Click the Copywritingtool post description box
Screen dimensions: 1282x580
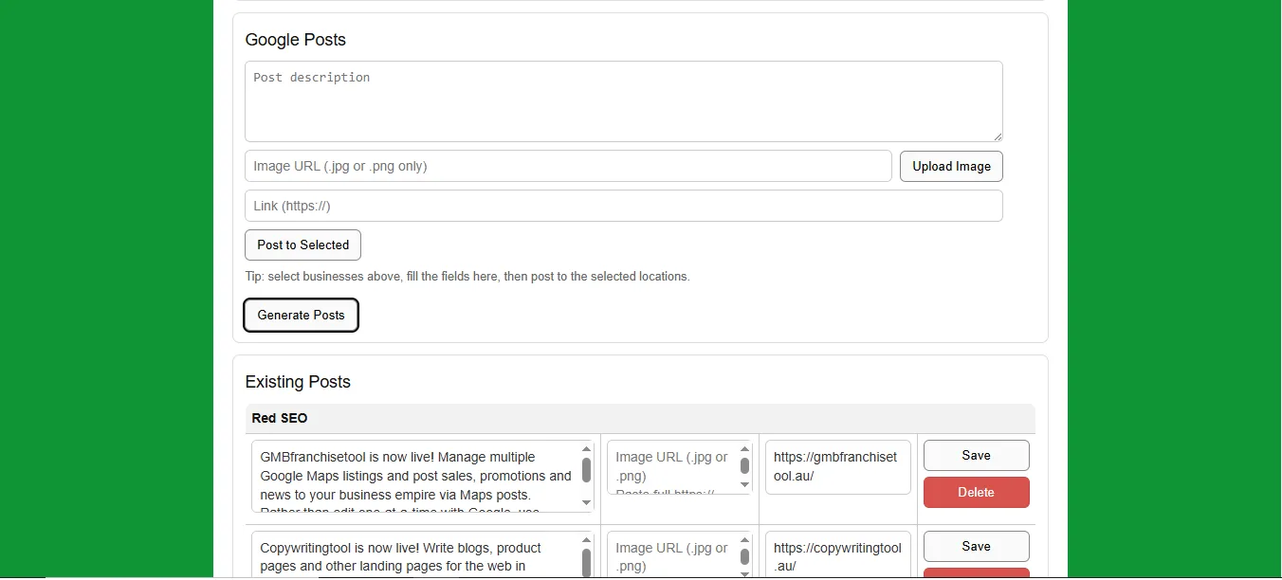coord(423,555)
